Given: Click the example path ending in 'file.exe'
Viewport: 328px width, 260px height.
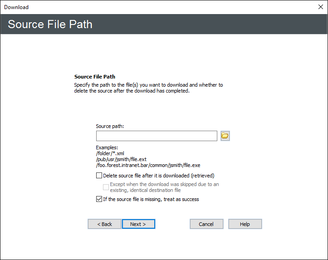Looking at the screenshot, I should click(x=148, y=165).
